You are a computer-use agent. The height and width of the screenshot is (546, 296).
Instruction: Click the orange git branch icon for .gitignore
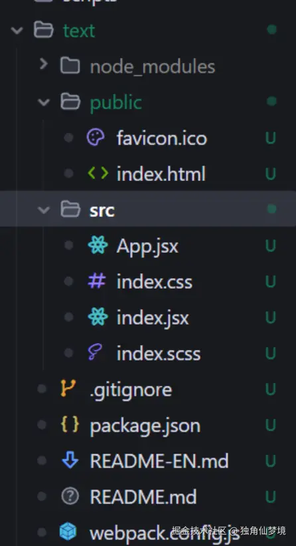click(x=68, y=388)
